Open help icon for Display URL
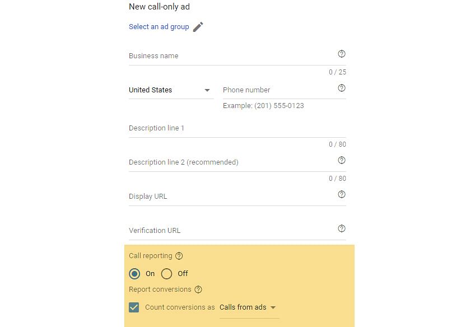Image resolution: width=475 pixels, height=327 pixels. [x=342, y=195]
